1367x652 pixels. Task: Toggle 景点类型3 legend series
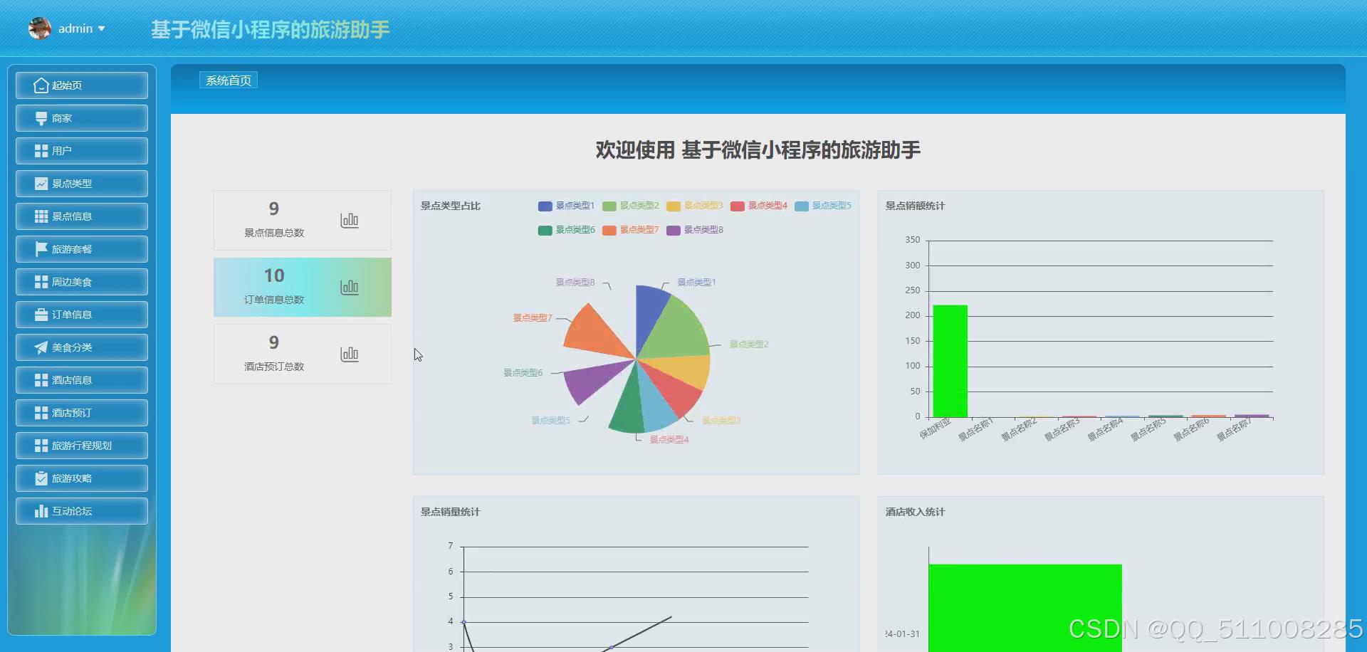coord(695,206)
